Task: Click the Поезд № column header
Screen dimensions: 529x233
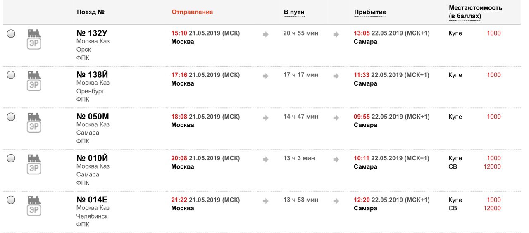Action: point(91,12)
